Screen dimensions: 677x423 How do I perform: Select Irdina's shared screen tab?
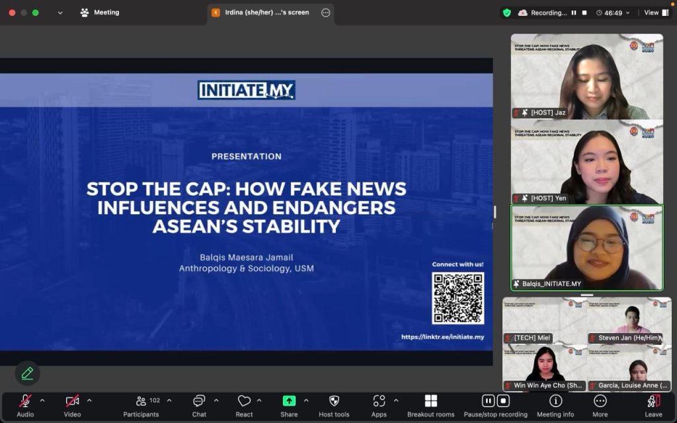pos(266,13)
